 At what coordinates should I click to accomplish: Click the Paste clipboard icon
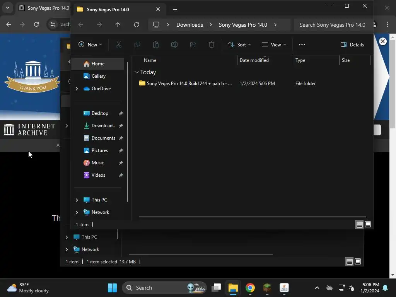(x=156, y=45)
